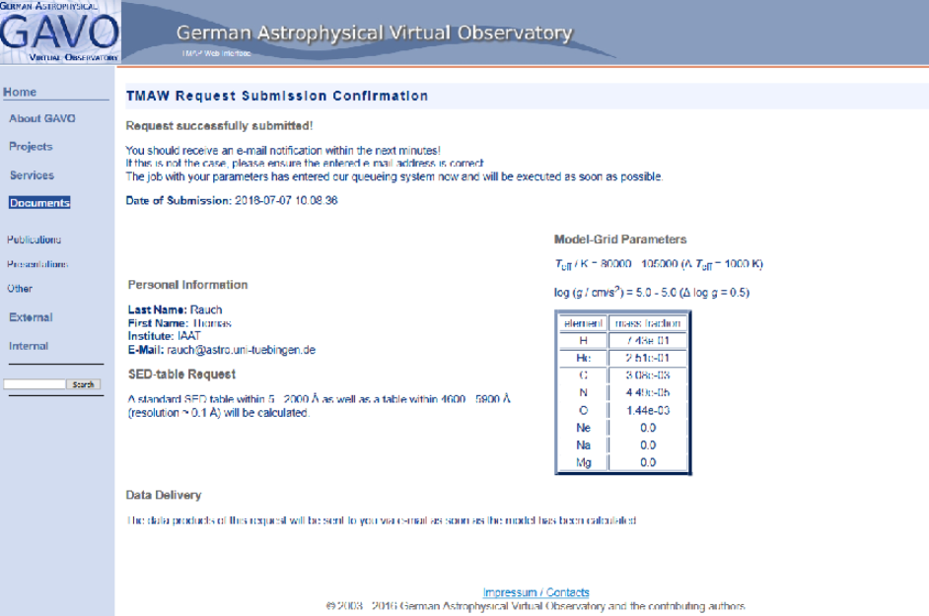This screenshot has width=929, height=616.
Task: Open the Home sidebar link
Action: pos(20,92)
